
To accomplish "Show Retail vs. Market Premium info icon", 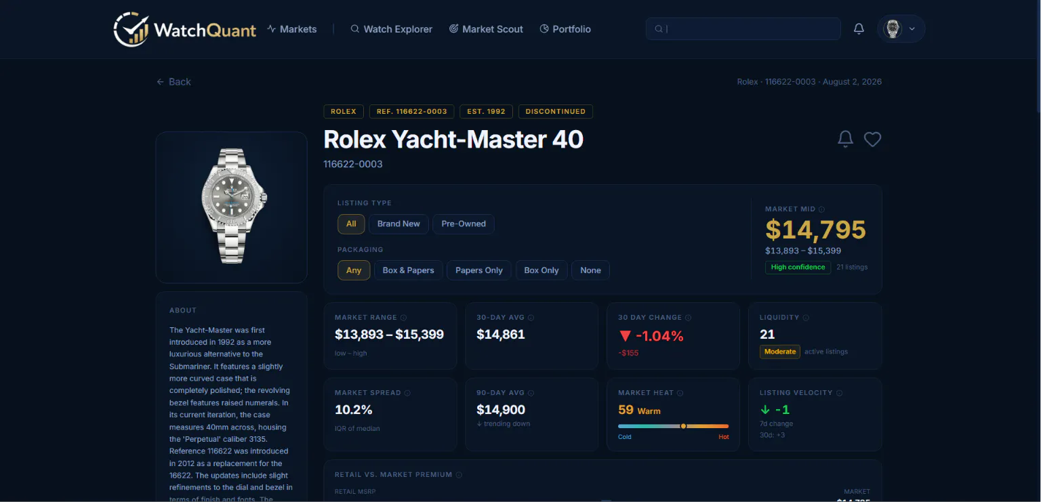I will pyautogui.click(x=459, y=475).
